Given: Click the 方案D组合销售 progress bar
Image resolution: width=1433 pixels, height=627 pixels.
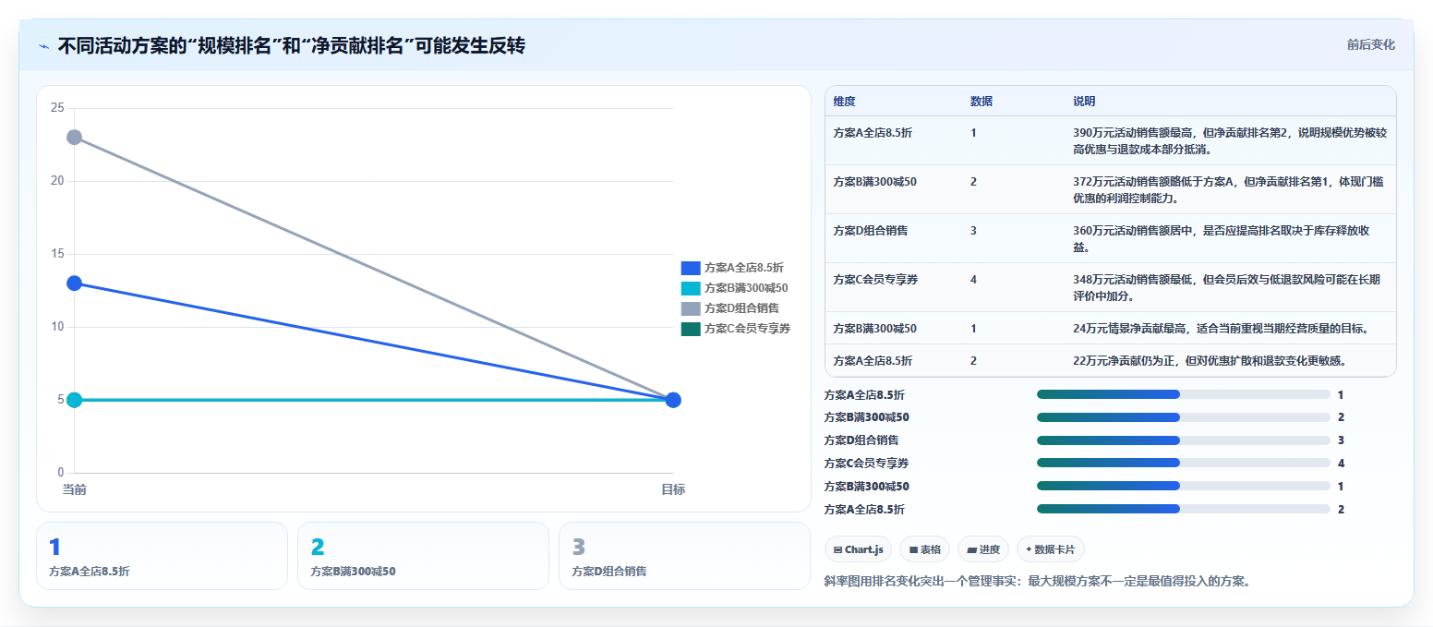Looking at the screenshot, I should point(1184,440).
